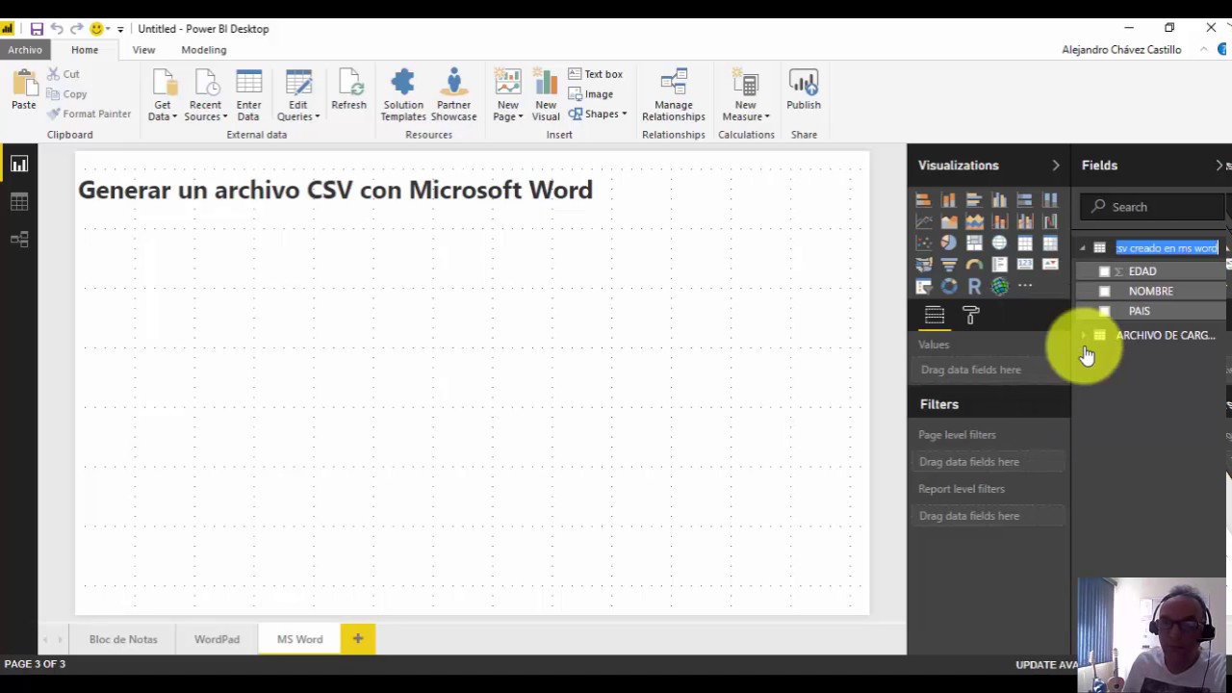This screenshot has height=693, width=1232.
Task: Check the NOMBRE field checkbox
Action: [x=1104, y=291]
